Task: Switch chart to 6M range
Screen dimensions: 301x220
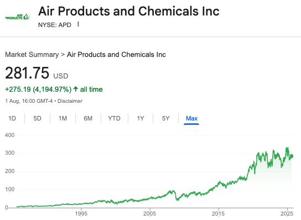Action: [x=88, y=118]
